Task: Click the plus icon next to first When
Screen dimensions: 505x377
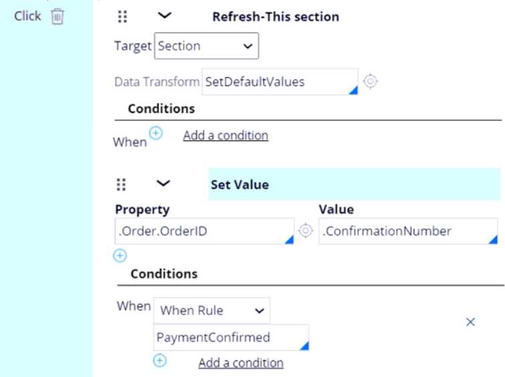Action: point(156,134)
